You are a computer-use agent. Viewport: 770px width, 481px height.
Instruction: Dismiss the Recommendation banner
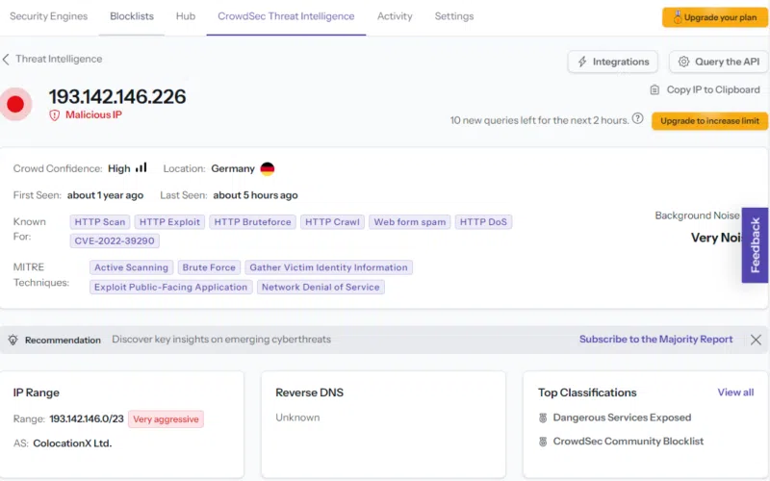click(756, 340)
